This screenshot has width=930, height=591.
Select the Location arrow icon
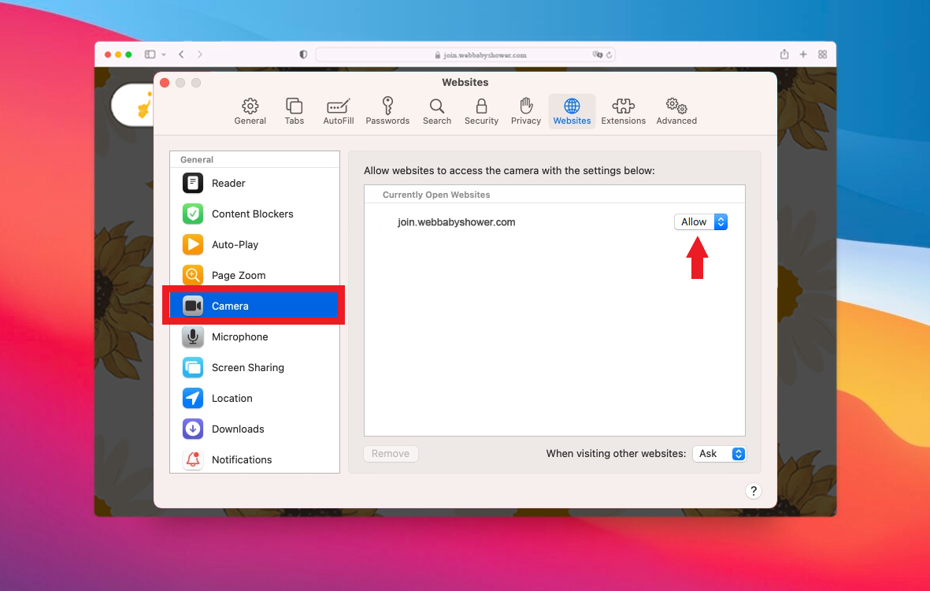(193, 398)
